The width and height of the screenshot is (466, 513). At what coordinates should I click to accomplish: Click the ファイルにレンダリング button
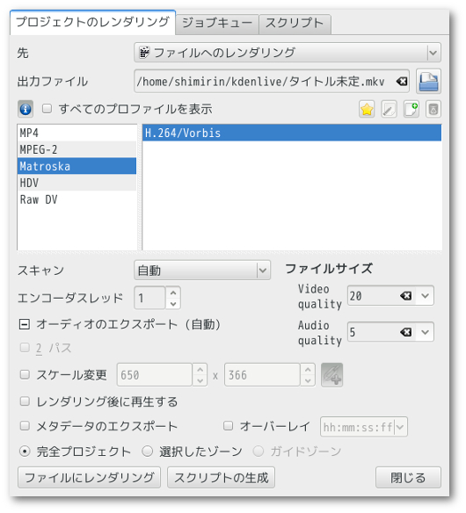89,478
